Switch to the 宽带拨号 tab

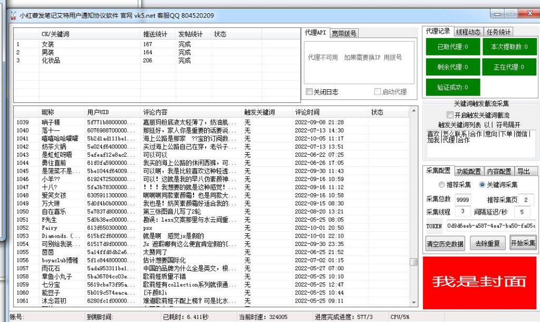pyautogui.click(x=343, y=31)
